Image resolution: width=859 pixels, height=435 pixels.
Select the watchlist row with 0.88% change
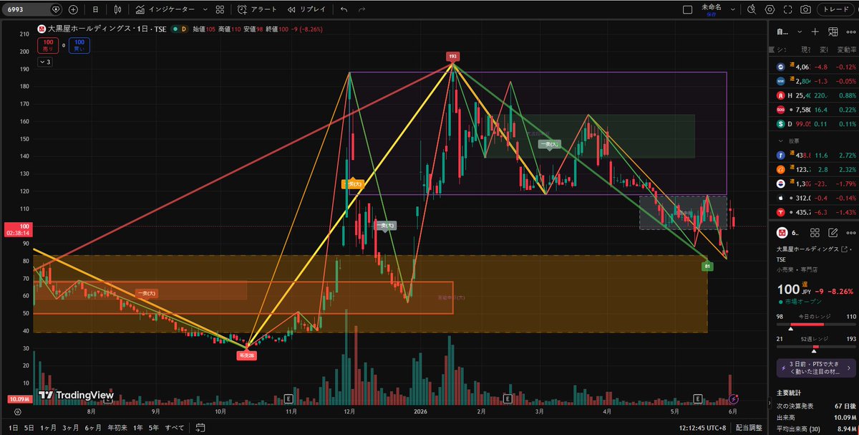point(816,95)
